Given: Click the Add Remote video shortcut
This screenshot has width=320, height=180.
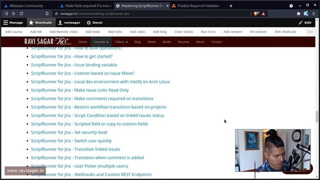Looking at the screenshot, I should (x=63, y=32).
